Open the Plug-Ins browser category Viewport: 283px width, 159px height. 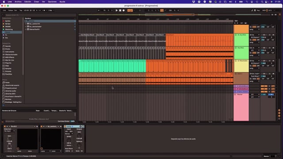click(x=8, y=63)
